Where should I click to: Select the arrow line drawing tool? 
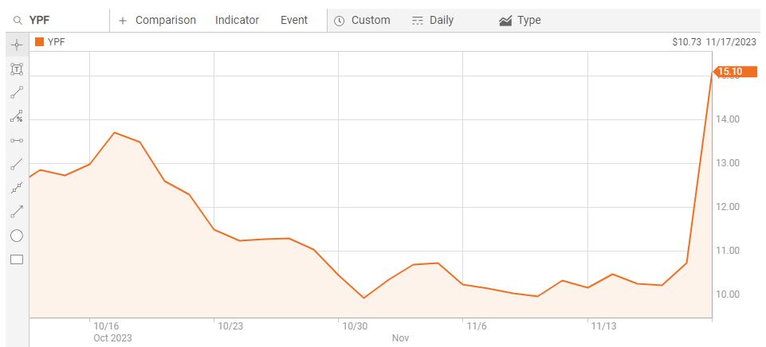(16, 212)
